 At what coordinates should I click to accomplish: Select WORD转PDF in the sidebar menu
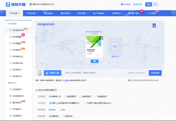point(18,96)
